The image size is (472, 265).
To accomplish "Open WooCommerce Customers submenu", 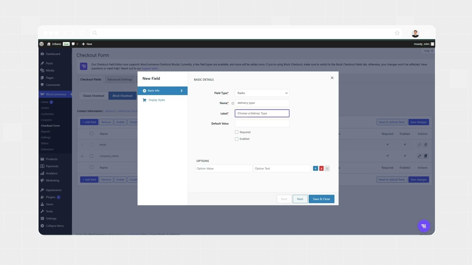I will coord(47,114).
